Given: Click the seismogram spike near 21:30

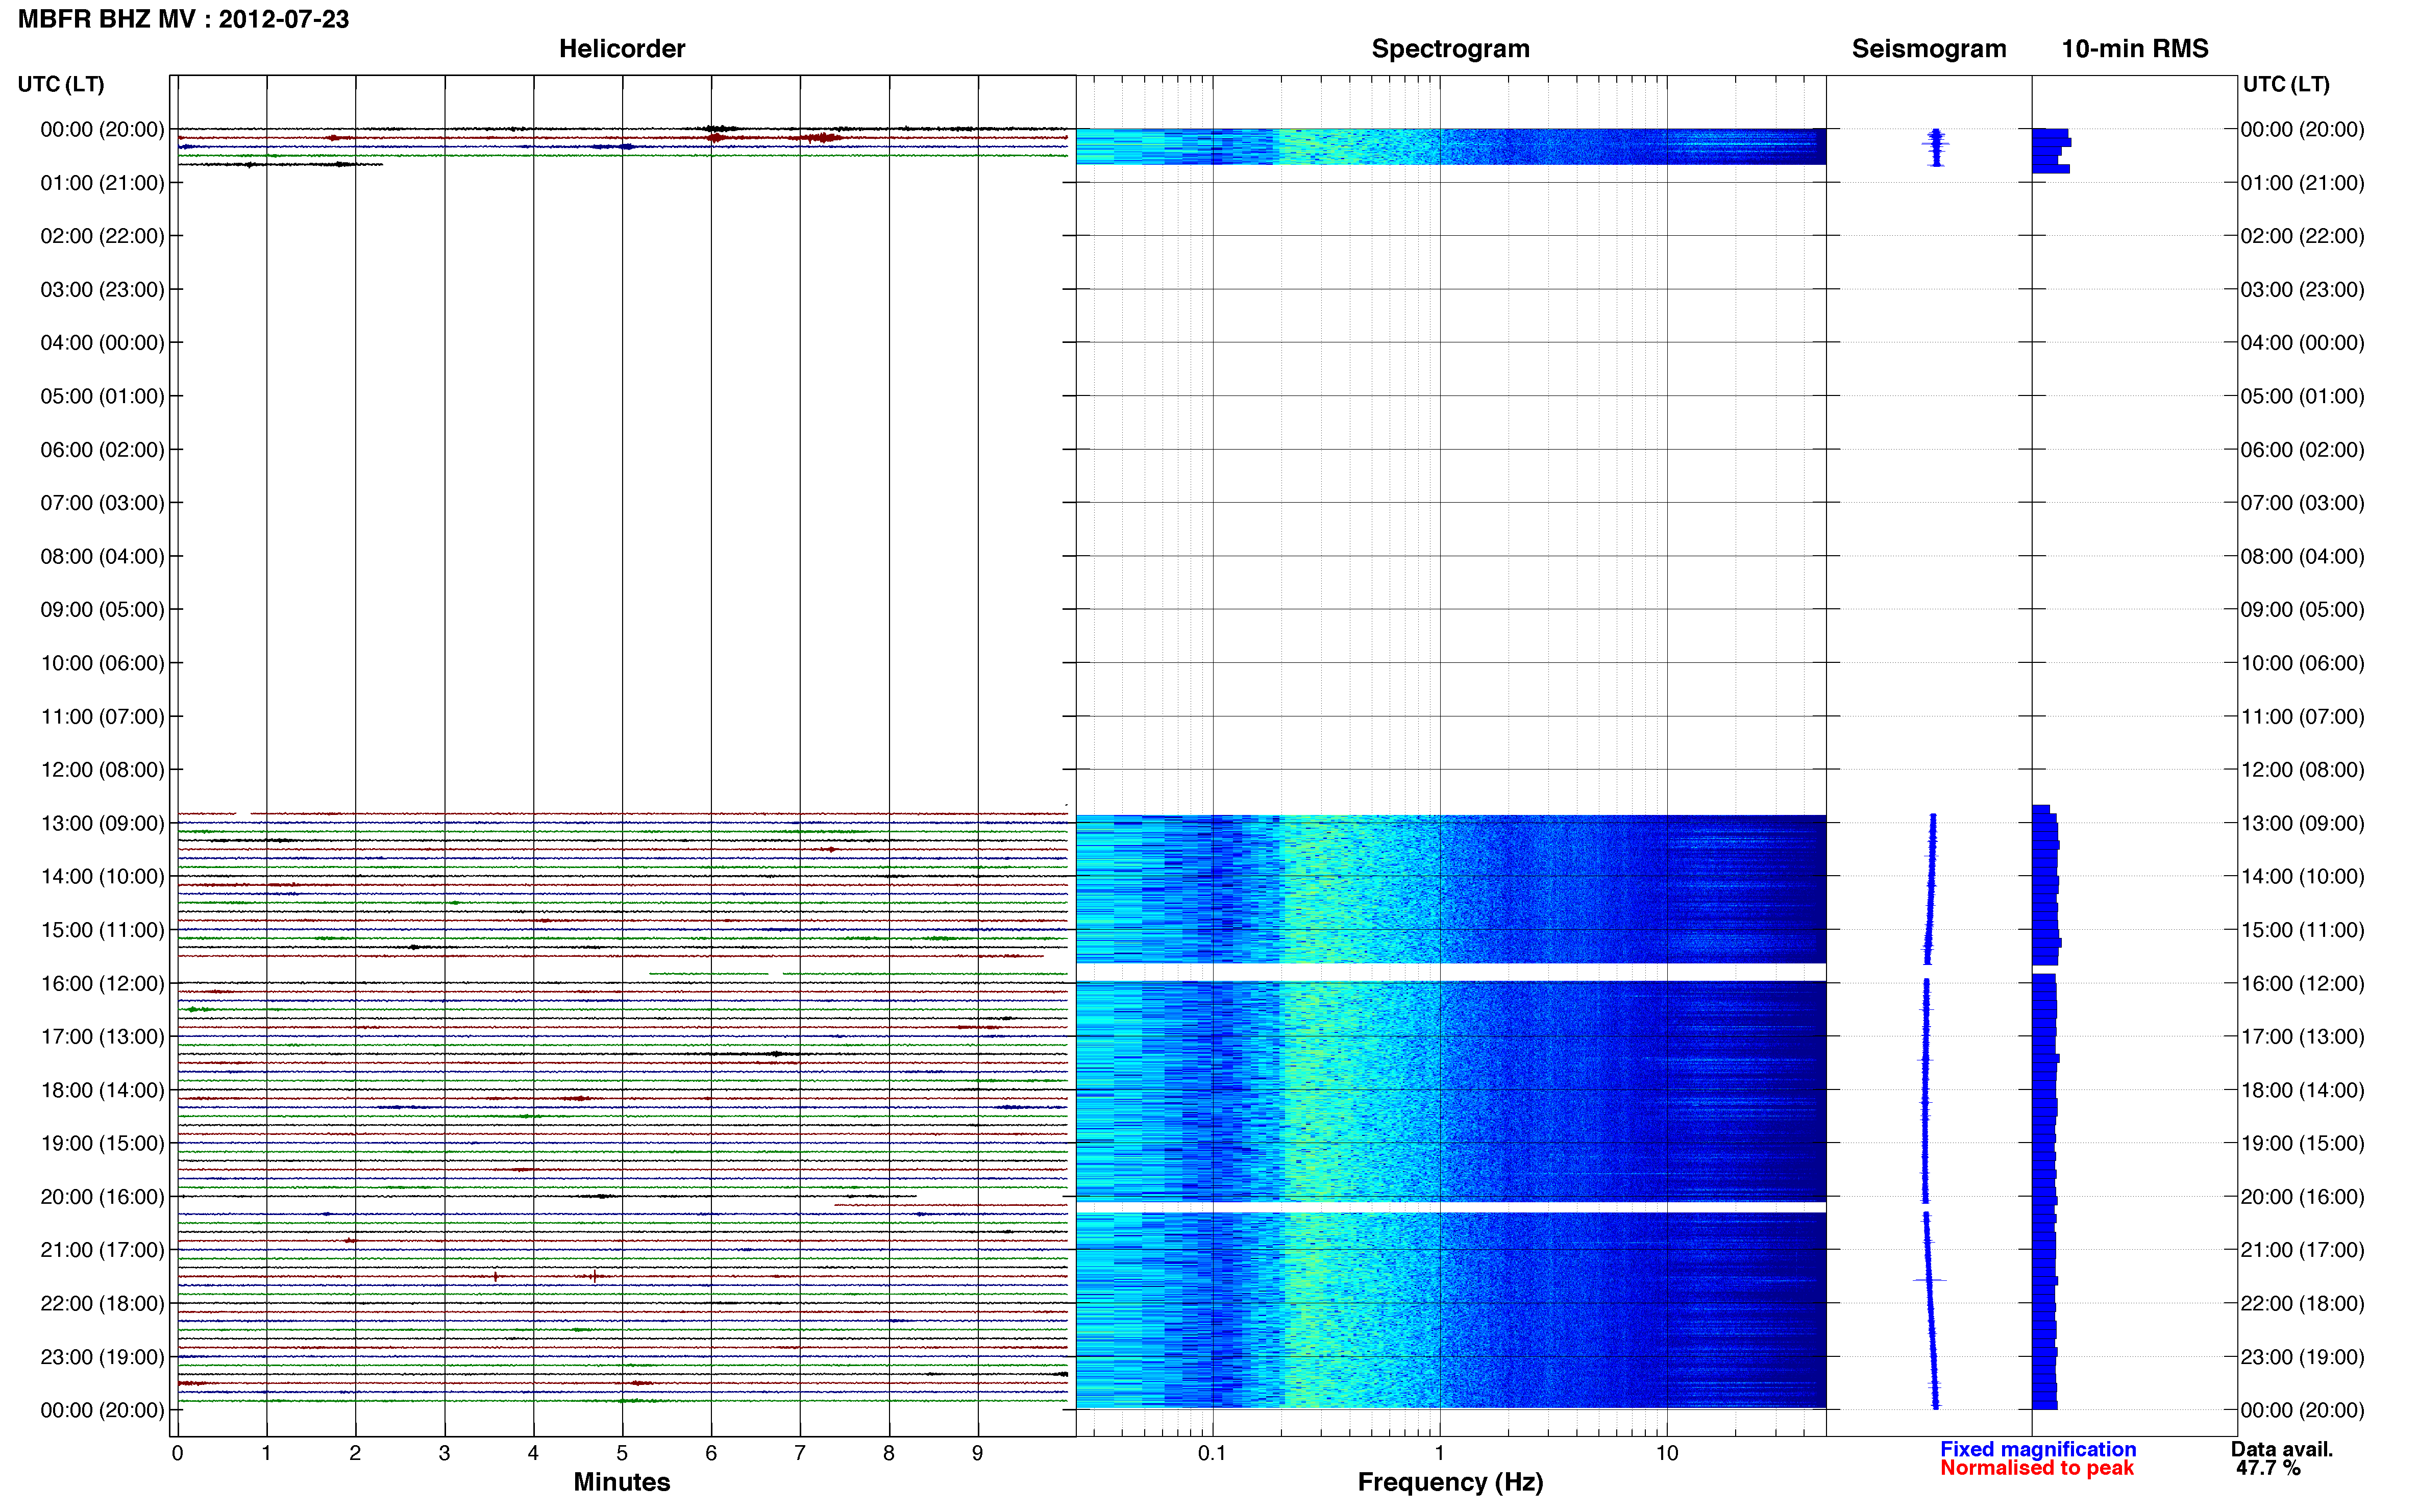Looking at the screenshot, I should point(1930,1280).
